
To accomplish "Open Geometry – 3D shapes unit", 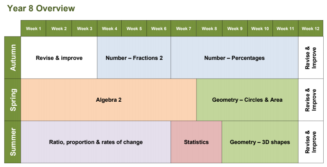I will (260, 142).
